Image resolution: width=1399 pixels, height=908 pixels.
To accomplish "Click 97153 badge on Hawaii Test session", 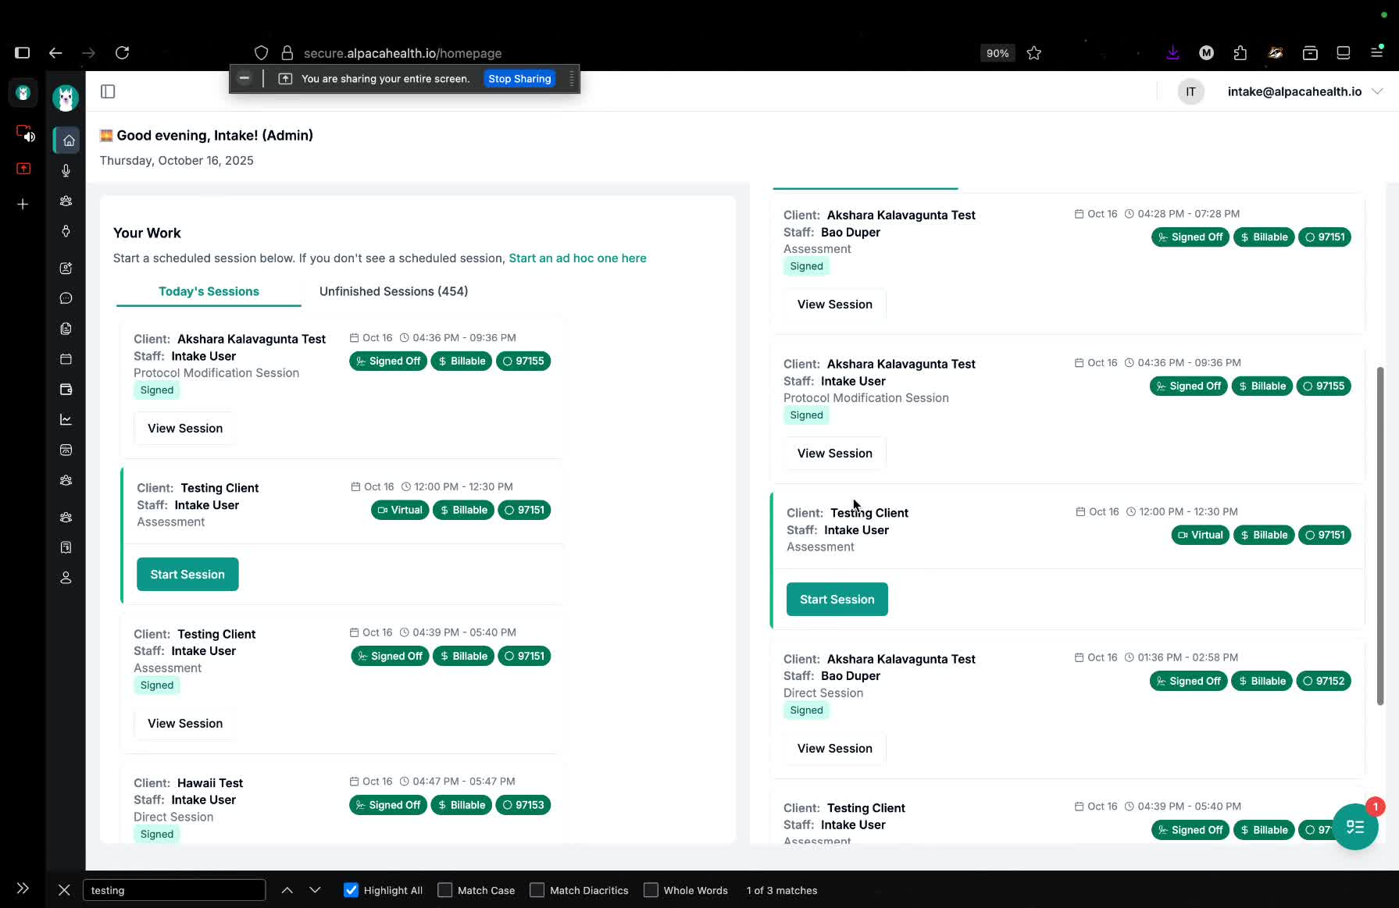I will click(x=523, y=806).
